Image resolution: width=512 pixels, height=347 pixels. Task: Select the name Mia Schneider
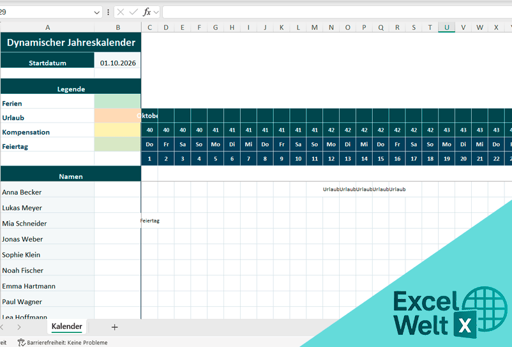[24, 224]
